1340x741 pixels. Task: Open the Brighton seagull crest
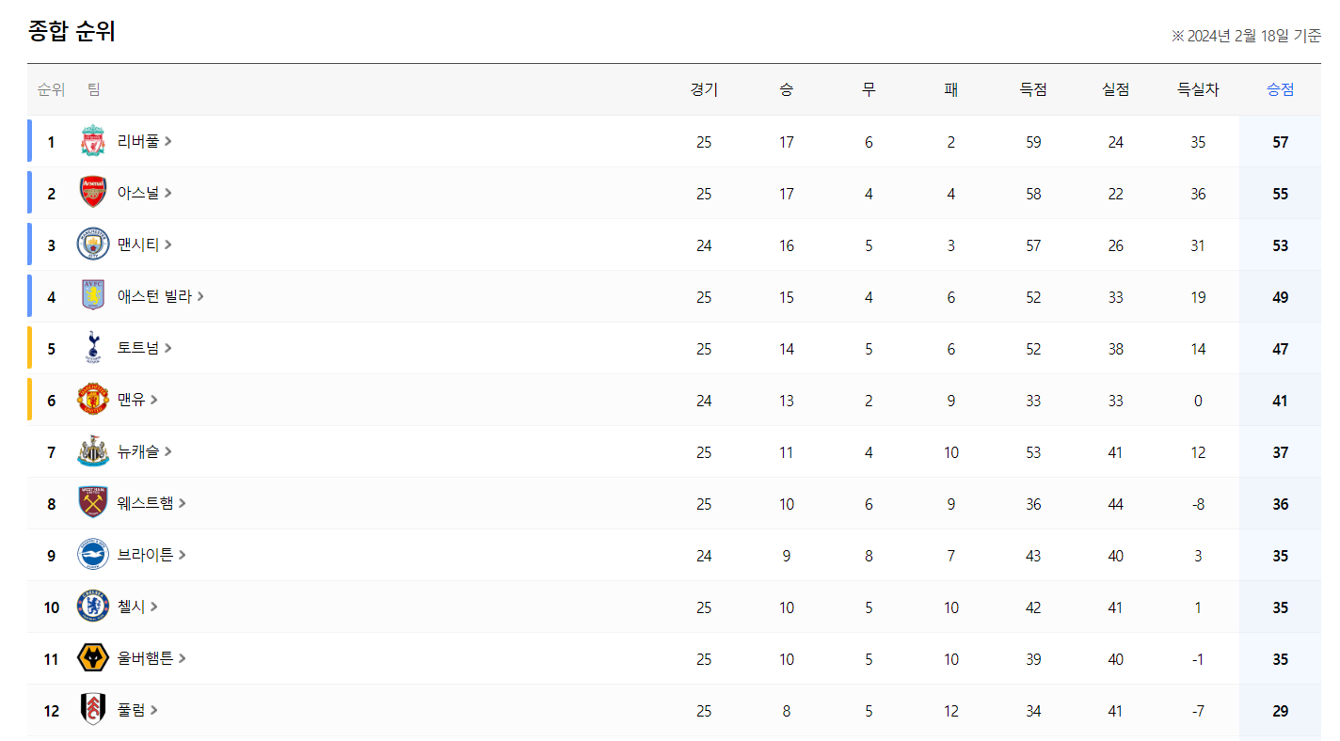(x=92, y=555)
